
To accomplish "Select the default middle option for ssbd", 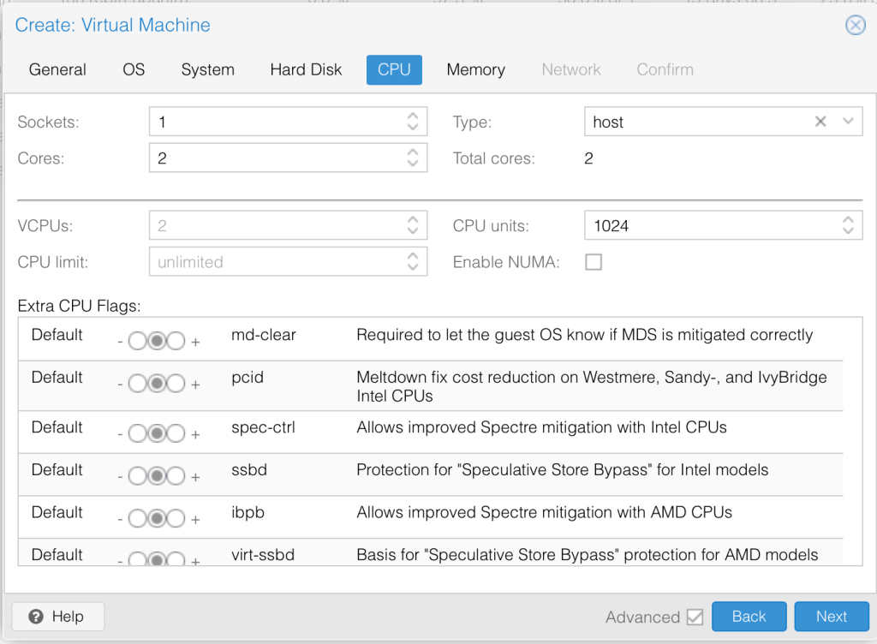I will pyautogui.click(x=157, y=476).
